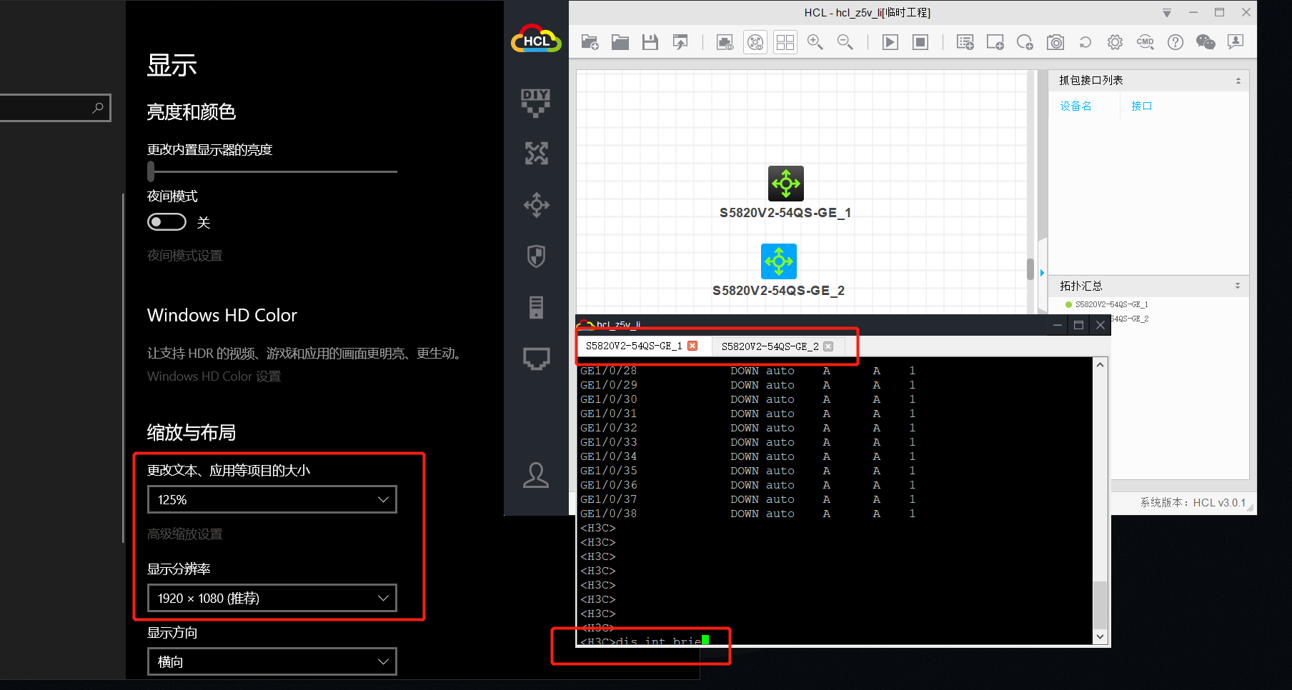Click the small blue panel-collapse arrow beside canvas
Viewport: 1292px width, 690px height.
pyautogui.click(x=1042, y=273)
